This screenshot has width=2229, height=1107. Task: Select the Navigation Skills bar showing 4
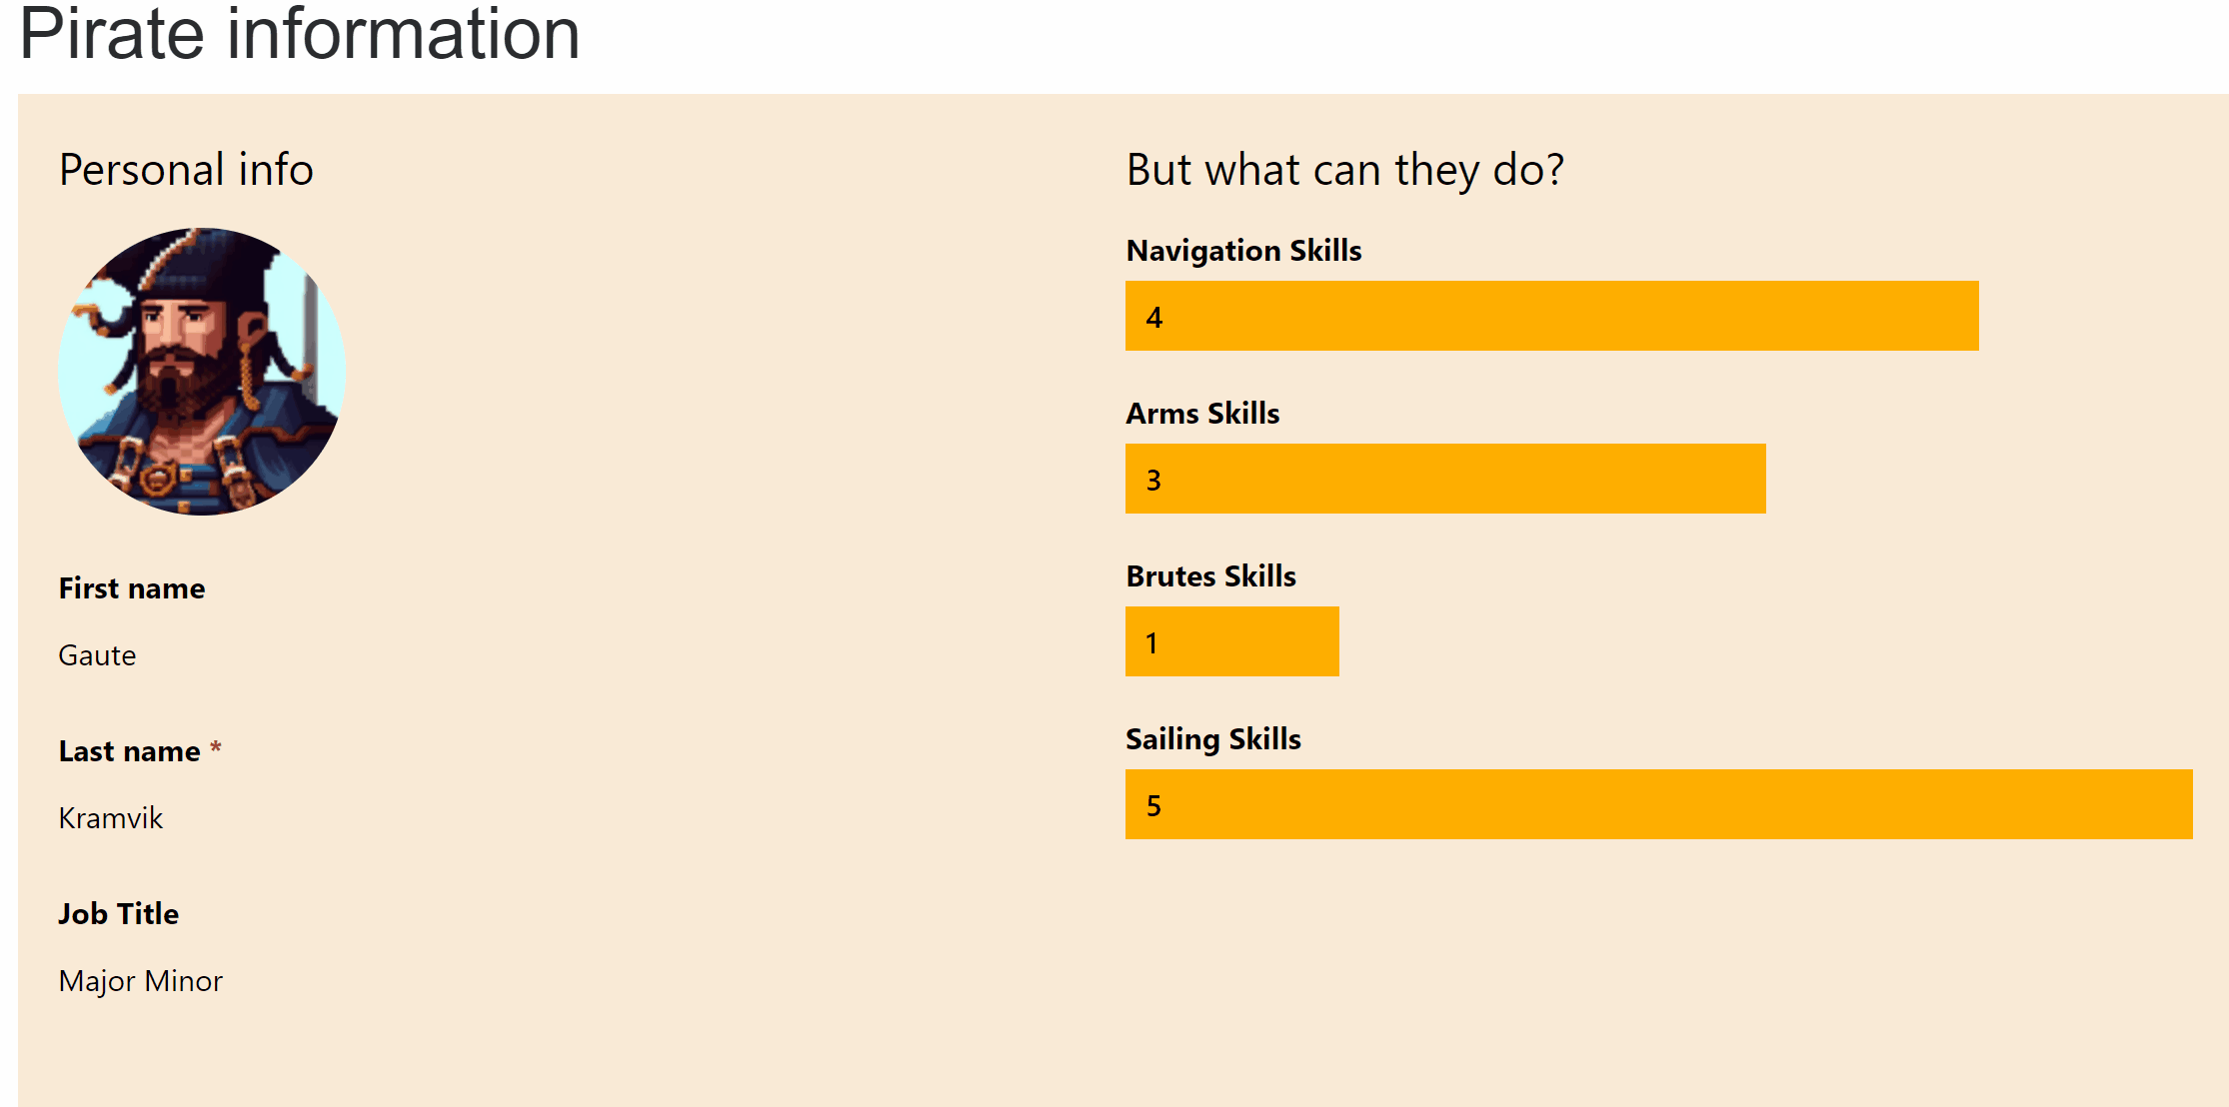pos(1551,316)
